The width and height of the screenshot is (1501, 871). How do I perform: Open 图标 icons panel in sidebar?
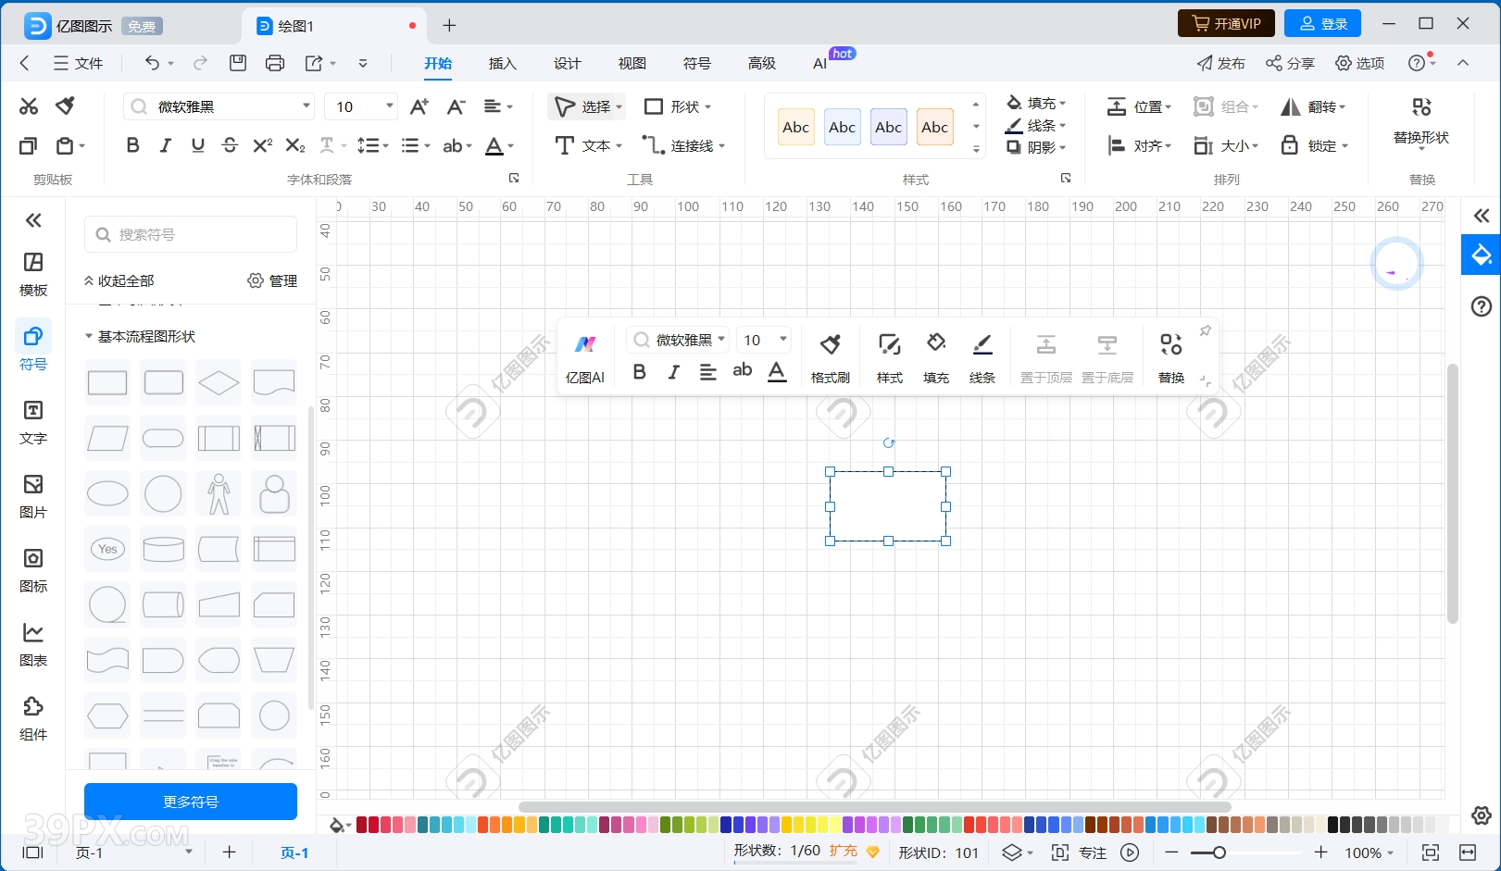[x=33, y=571]
